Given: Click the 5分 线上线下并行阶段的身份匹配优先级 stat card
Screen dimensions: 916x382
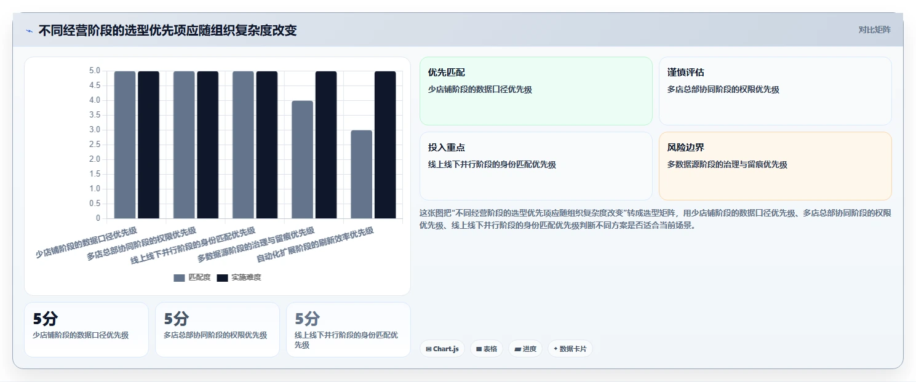Looking at the screenshot, I should [x=348, y=330].
